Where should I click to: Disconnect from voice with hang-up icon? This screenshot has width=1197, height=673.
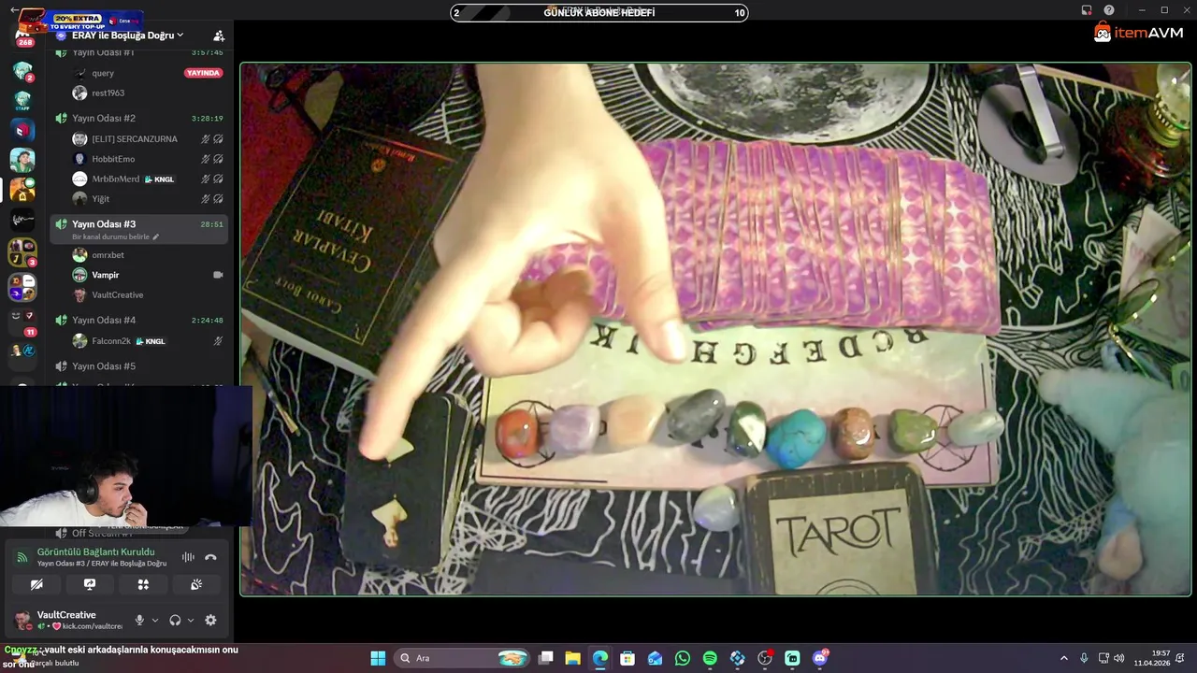pyautogui.click(x=210, y=557)
